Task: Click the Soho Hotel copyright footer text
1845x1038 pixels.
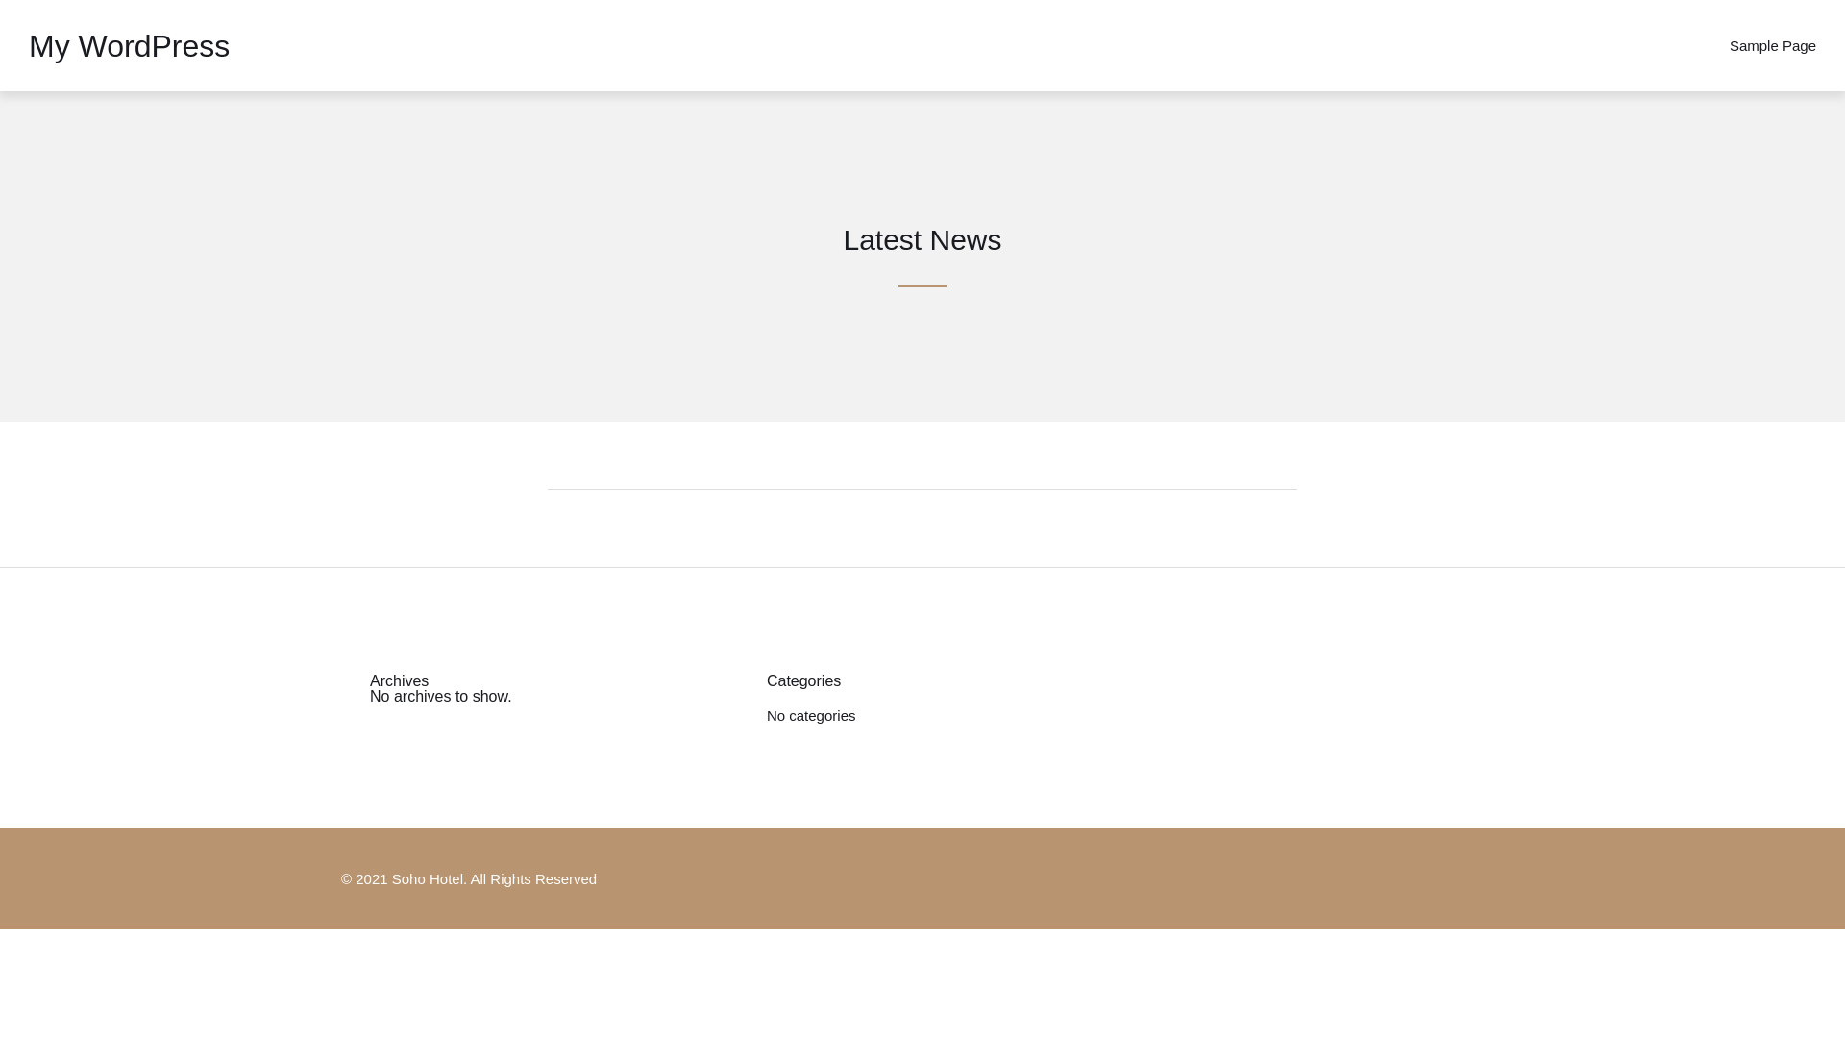Action: click(469, 879)
